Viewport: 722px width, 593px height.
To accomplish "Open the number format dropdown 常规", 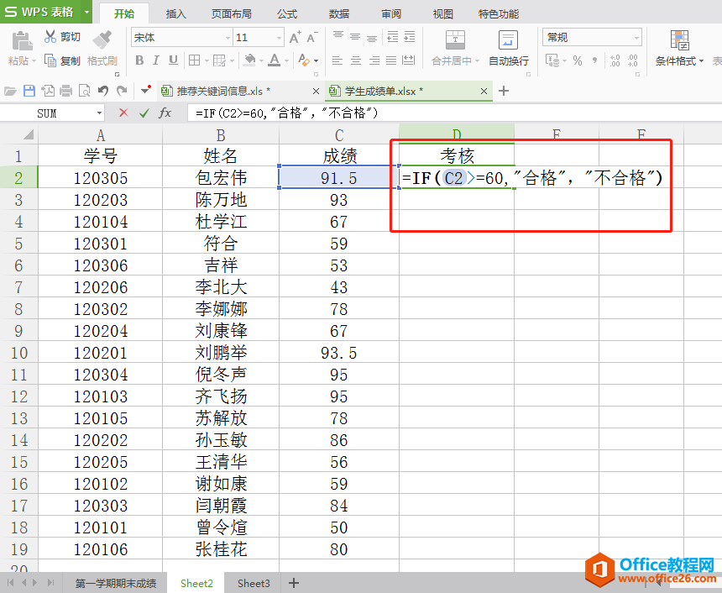I will [x=637, y=38].
